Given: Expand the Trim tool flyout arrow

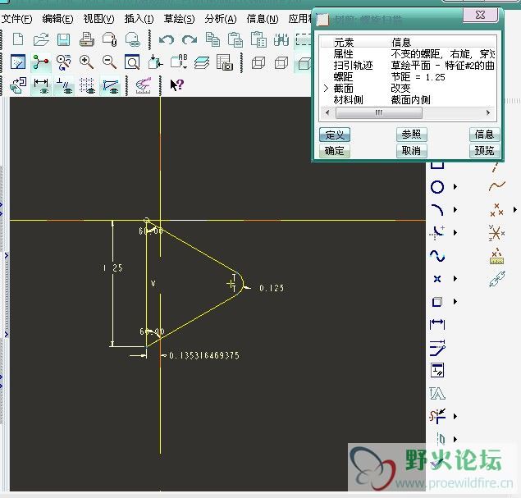Looking at the screenshot, I should [455, 416].
